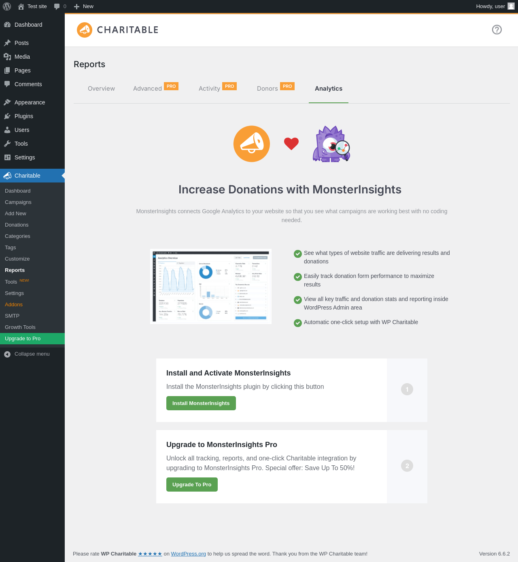Click the Install MonsterInsights button

click(201, 403)
